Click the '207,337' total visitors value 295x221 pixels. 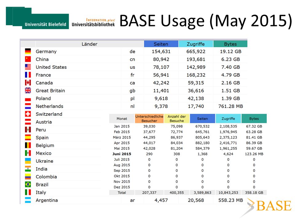coord(149,193)
